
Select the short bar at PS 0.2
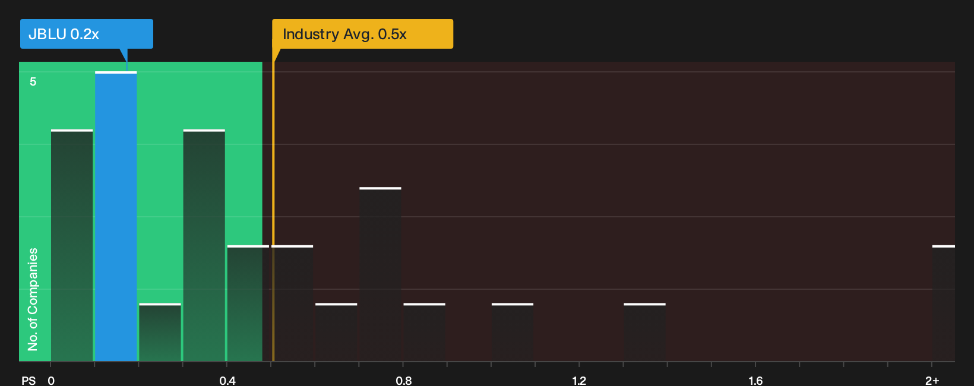tap(160, 333)
